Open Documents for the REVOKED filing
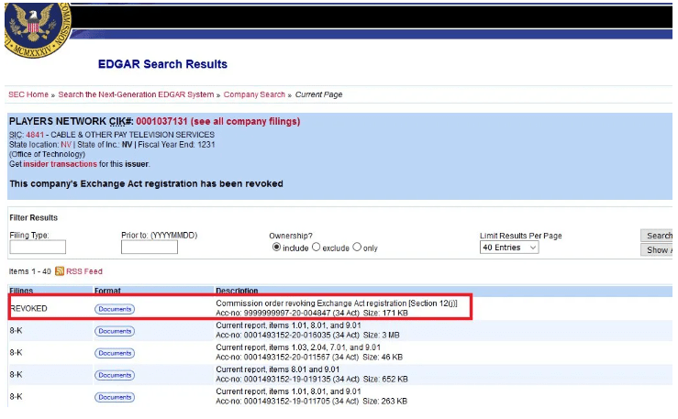The width and height of the screenshot is (678, 419). tap(114, 309)
